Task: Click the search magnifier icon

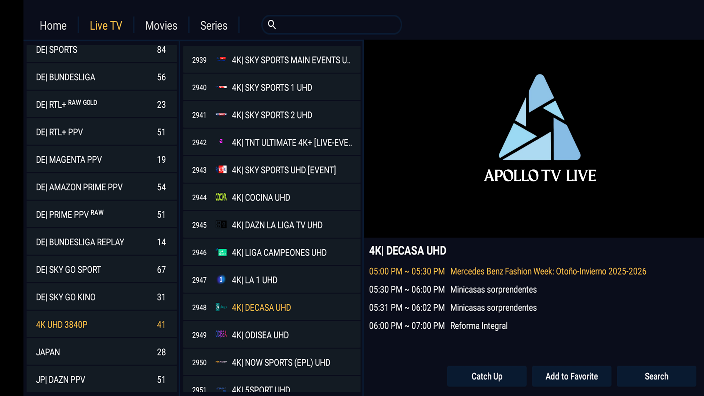Action: [272, 25]
